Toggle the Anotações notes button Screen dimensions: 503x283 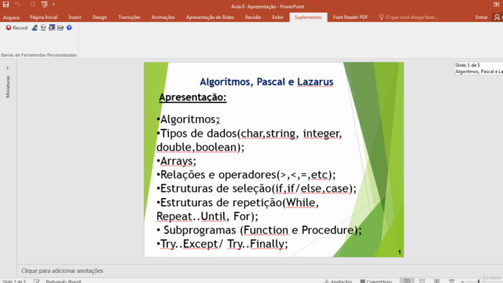339,281
